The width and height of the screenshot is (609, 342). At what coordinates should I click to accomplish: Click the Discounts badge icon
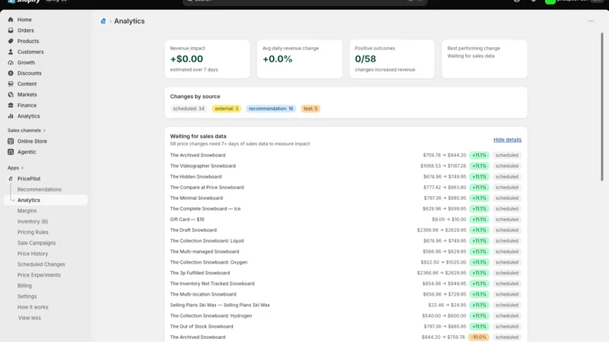point(11,73)
